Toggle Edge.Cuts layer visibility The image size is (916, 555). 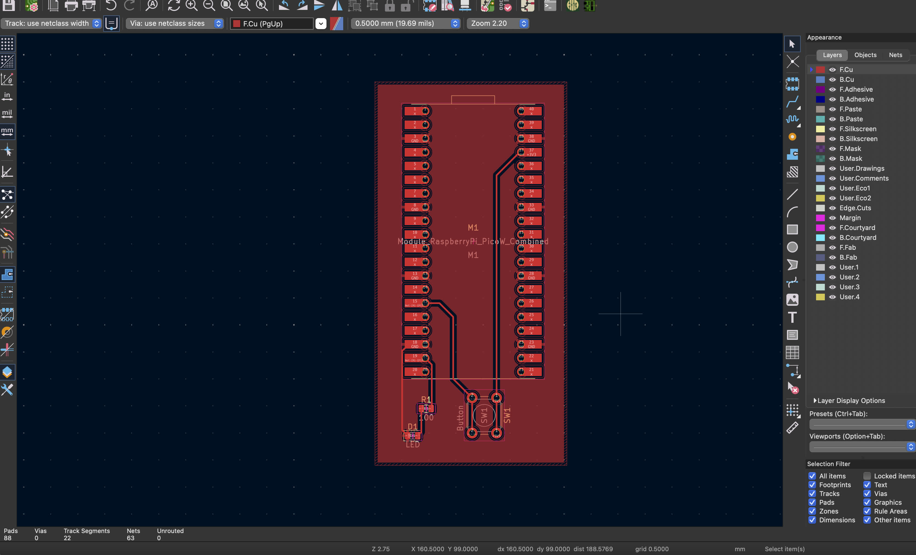[832, 208]
